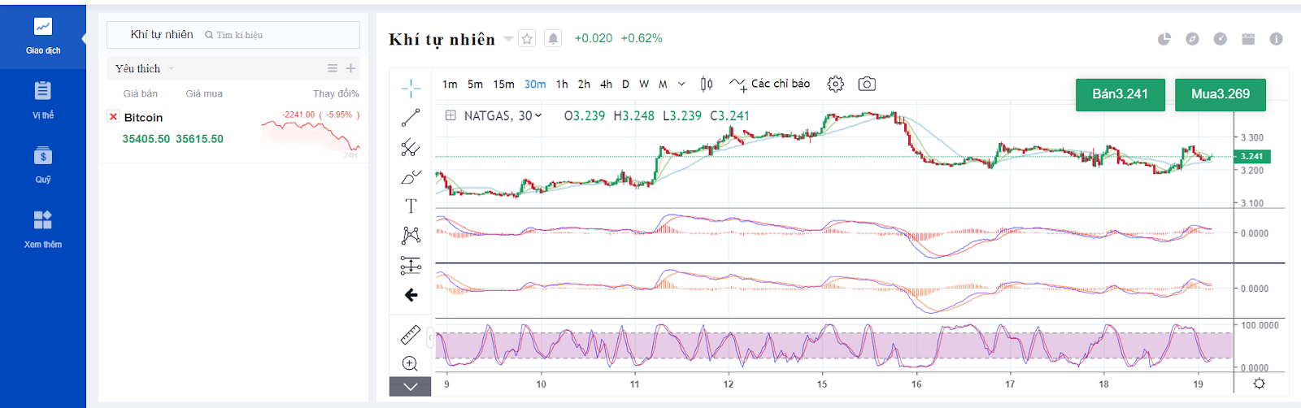Open chart settings gear in toolbar
Screen dimensions: 1301x408
click(x=835, y=84)
